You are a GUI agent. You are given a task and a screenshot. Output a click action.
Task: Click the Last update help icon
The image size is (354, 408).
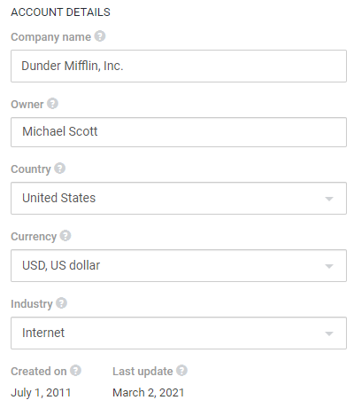(181, 371)
